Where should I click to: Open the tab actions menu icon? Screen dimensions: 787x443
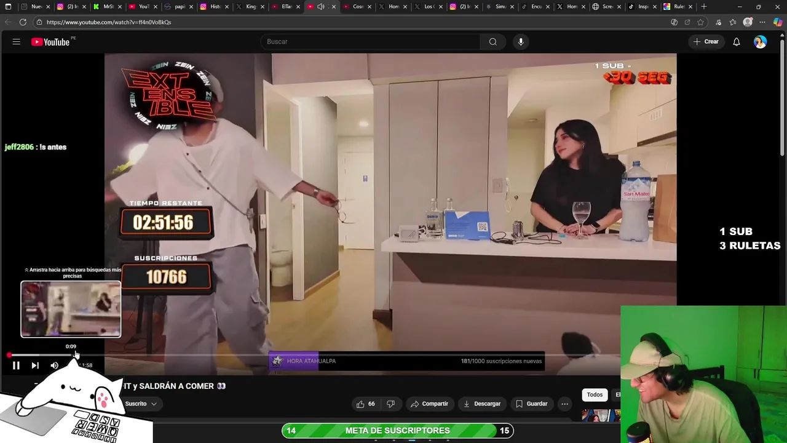click(x=8, y=7)
